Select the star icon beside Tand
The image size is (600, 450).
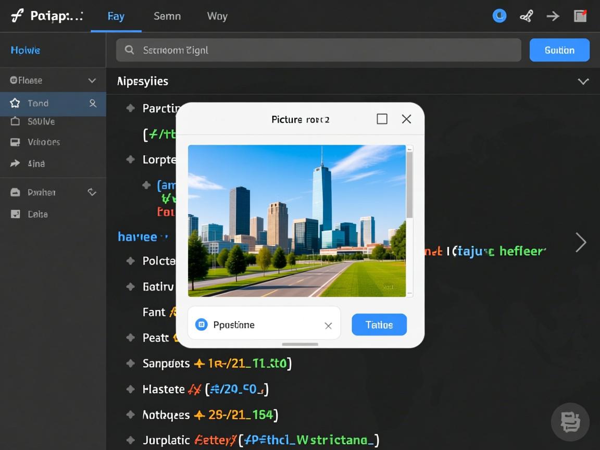[15, 103]
